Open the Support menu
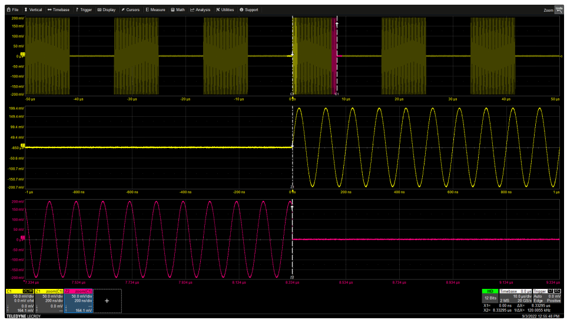 click(249, 10)
